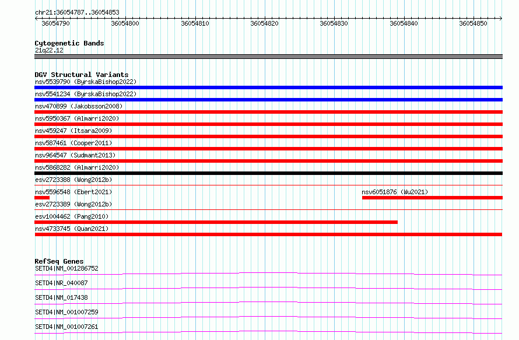
Task: Click ruler position 36054800
Action: (125, 23)
